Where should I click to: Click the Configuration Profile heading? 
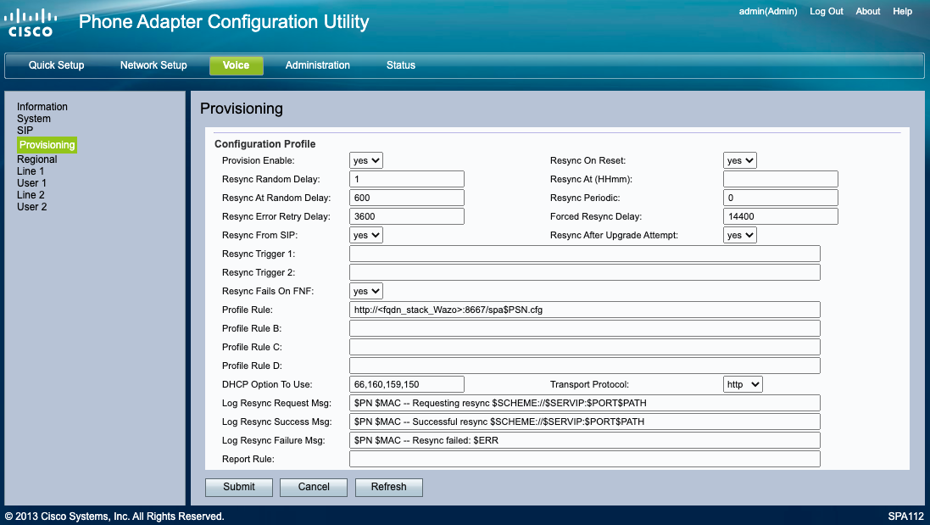[x=265, y=144]
